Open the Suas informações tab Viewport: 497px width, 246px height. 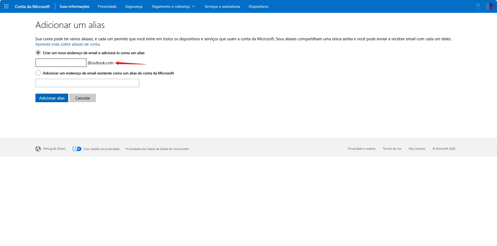[74, 6]
